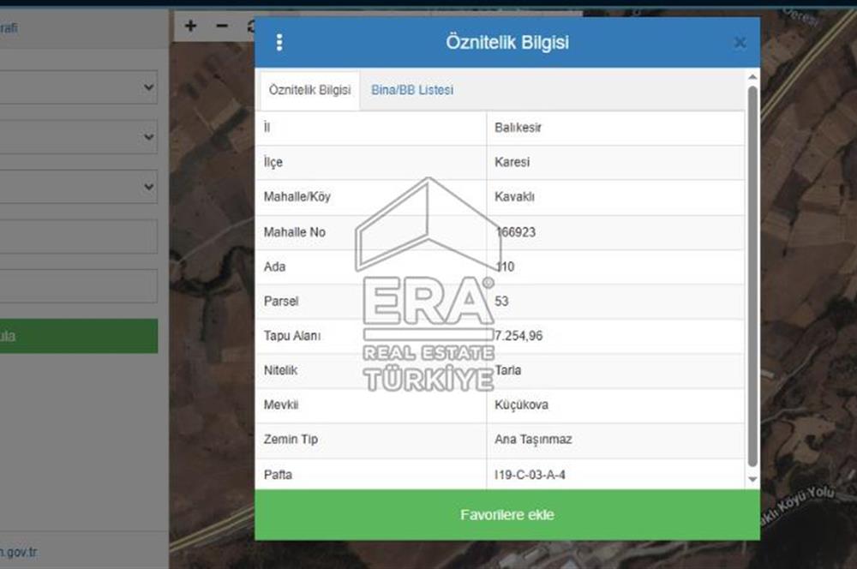Select the Parsel value 53

click(x=501, y=301)
